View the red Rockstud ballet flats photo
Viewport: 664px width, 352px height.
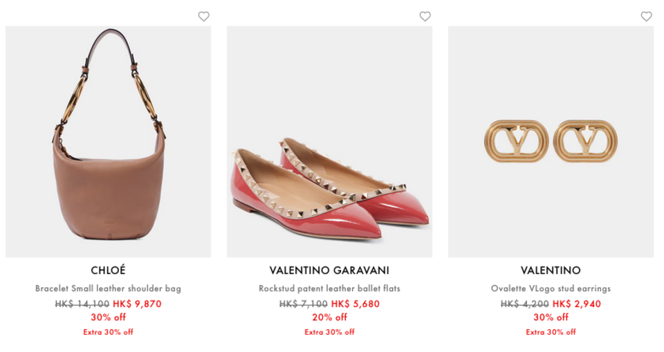pos(329,142)
